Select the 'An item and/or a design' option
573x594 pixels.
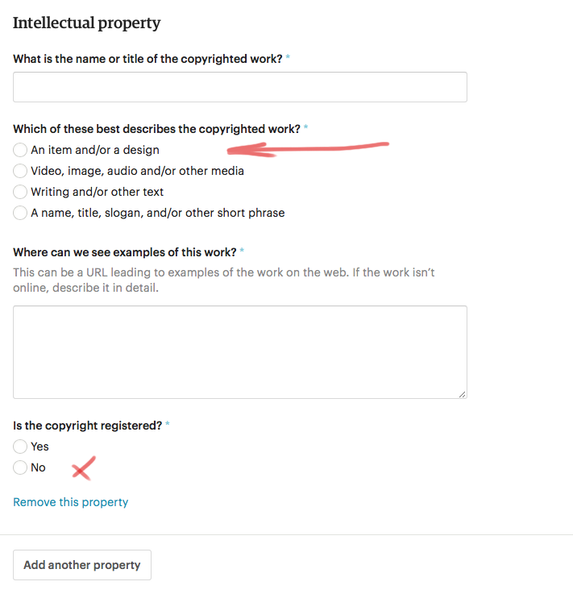coord(19,150)
